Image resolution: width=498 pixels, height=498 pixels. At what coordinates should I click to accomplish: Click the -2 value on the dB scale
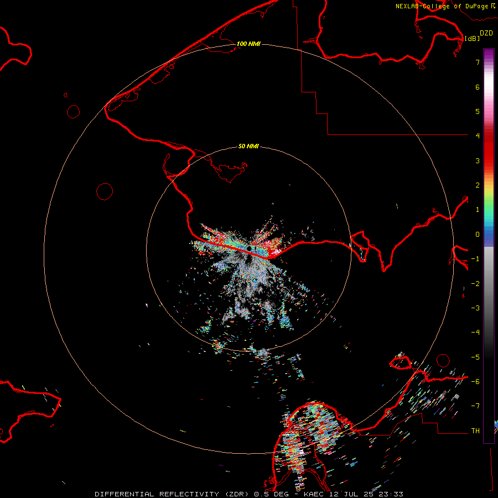click(x=475, y=284)
